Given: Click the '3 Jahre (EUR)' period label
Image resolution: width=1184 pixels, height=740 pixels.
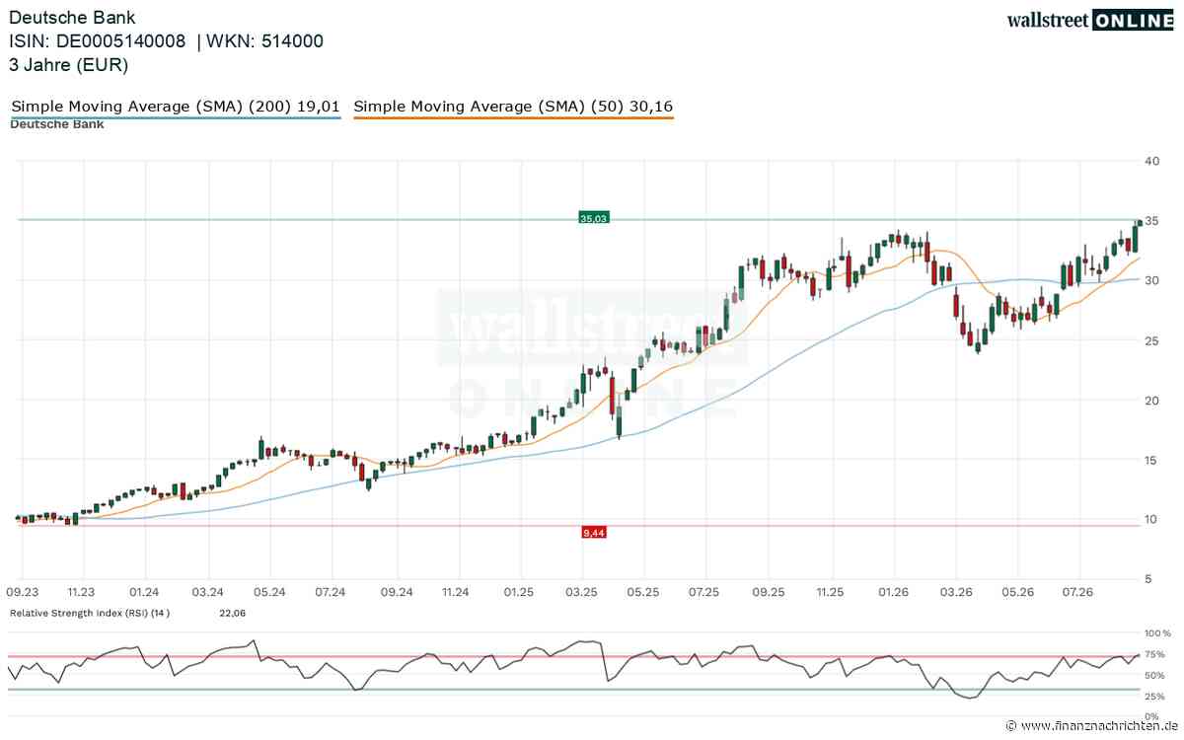Looking at the screenshot, I should (x=69, y=65).
